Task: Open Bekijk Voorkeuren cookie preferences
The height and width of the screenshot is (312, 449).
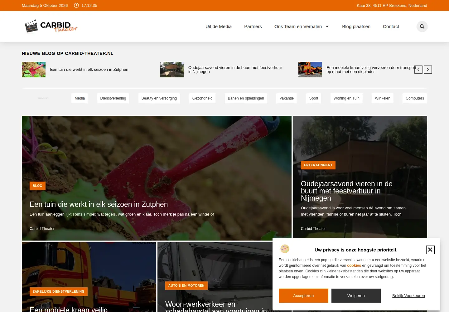Action: (x=408, y=296)
